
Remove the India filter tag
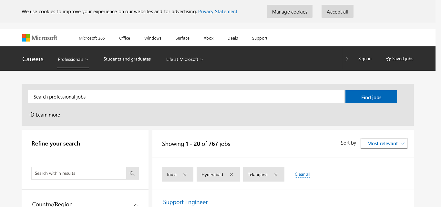pos(185,174)
